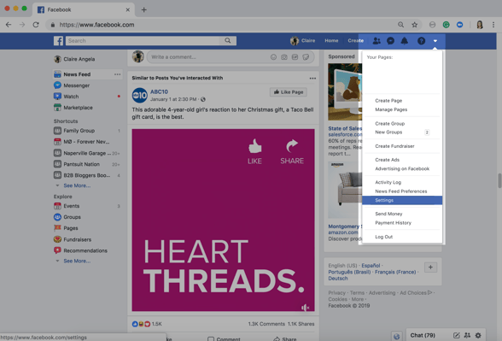
Task: Click the globe icon near Chat bar
Action: pos(396,336)
